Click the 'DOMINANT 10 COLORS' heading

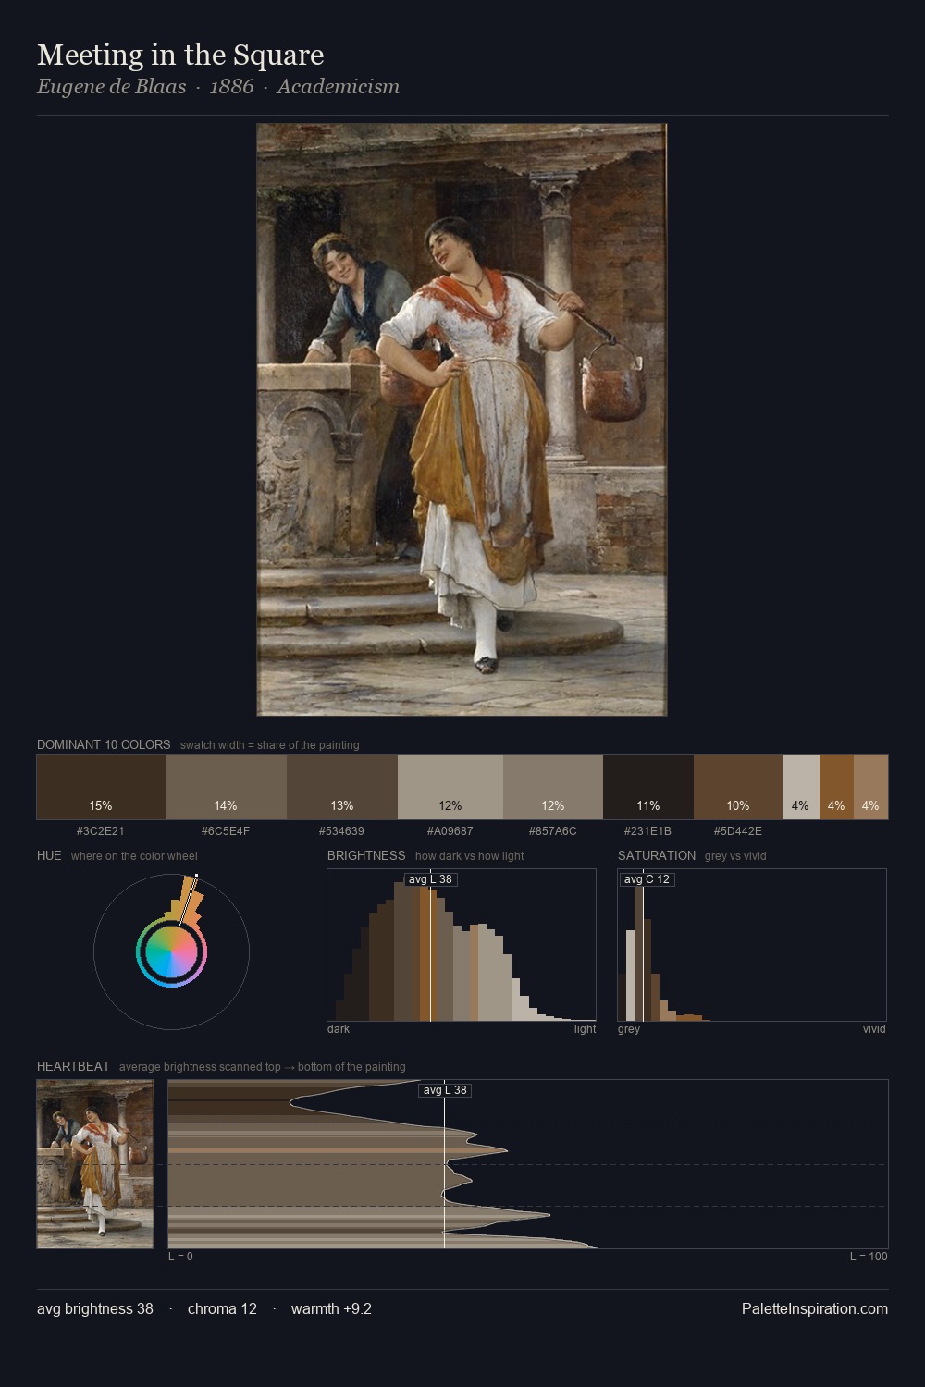(x=104, y=744)
